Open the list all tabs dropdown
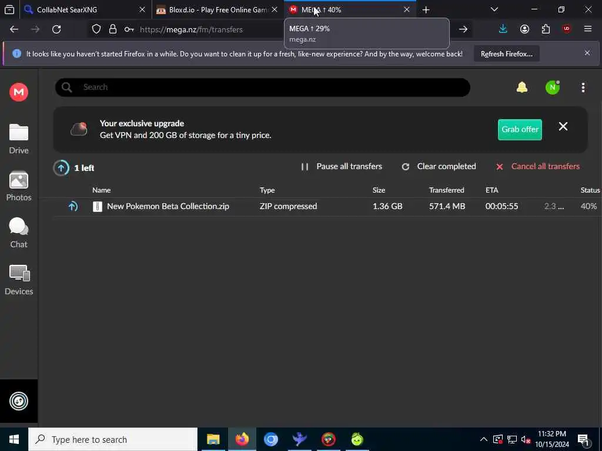This screenshot has height=451, width=602. point(494,9)
